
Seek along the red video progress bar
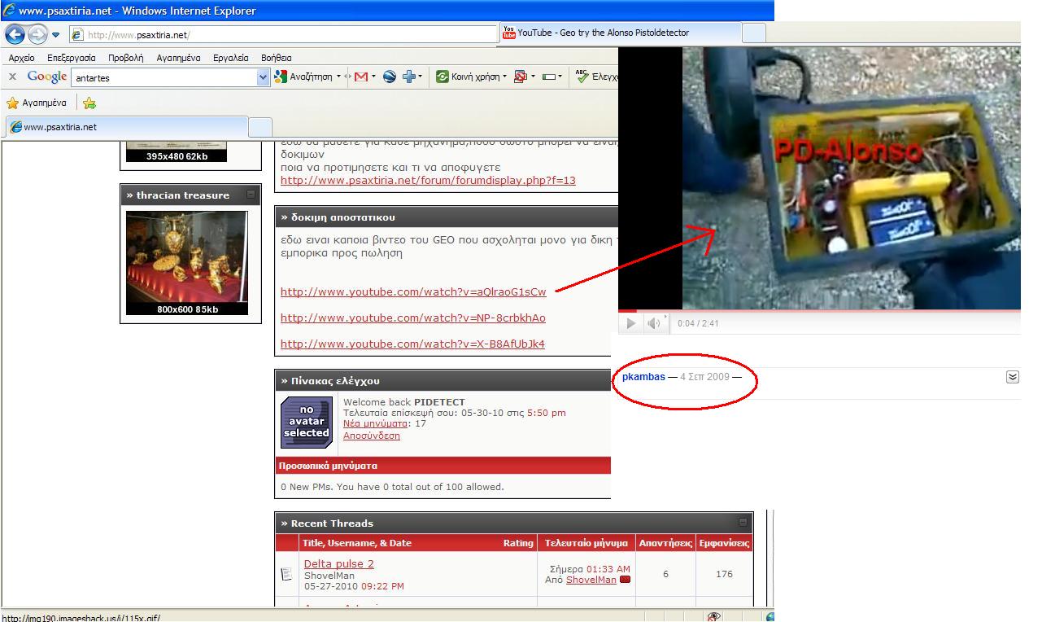click(819, 310)
